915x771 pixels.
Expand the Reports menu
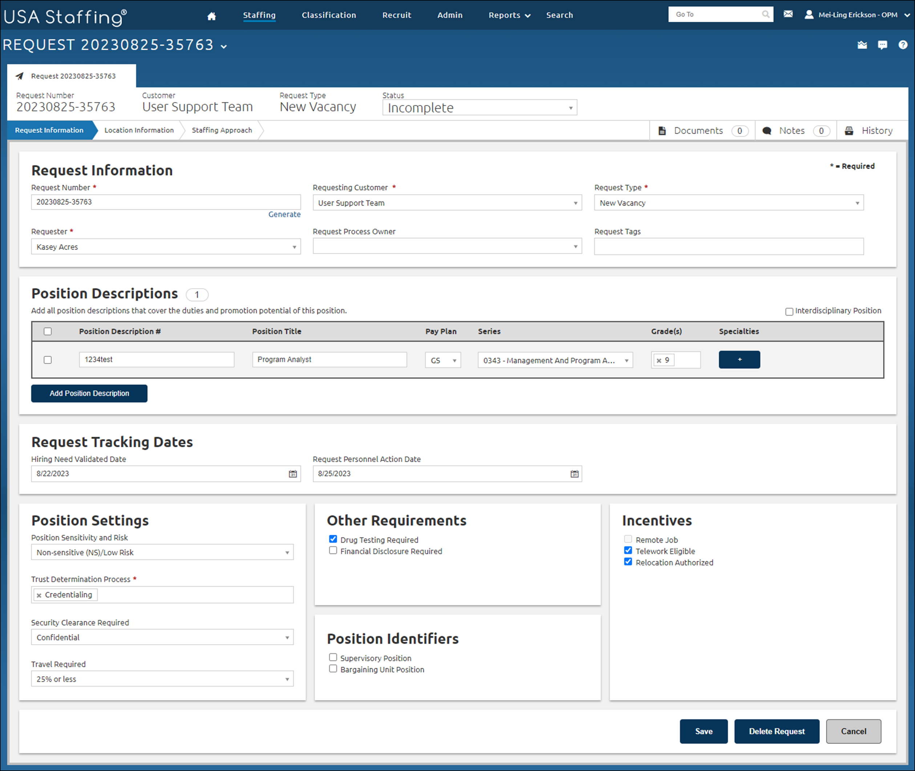pos(509,15)
